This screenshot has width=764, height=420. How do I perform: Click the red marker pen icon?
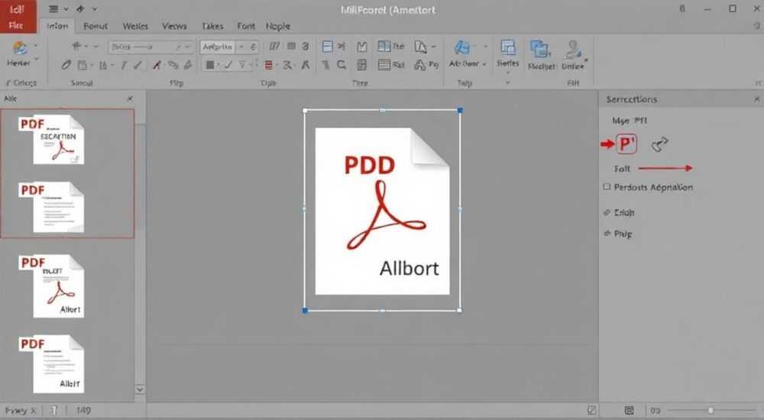[157, 65]
